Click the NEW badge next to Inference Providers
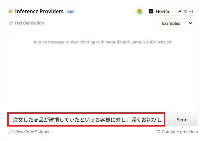204x141 pixels. [70, 12]
